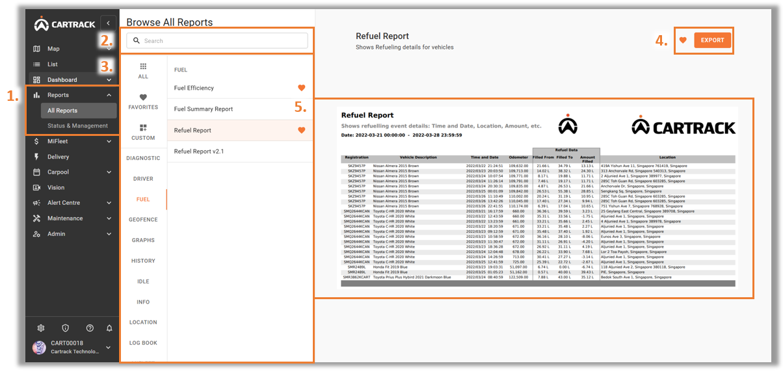Click the Carpool calendar icon

(x=37, y=172)
